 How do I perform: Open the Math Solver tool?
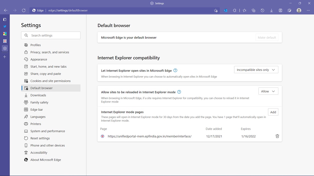281,11
